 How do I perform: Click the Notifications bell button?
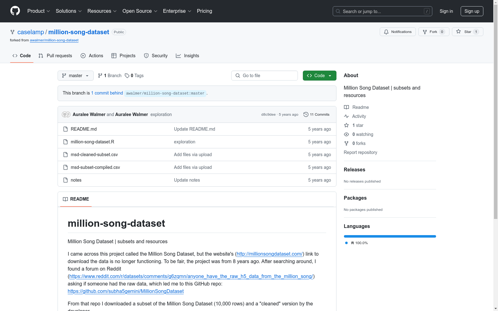[x=397, y=32]
